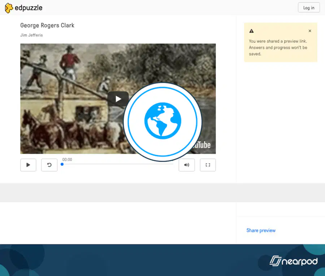Click the warning triangle icon

(x=251, y=31)
